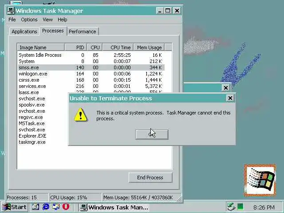Viewport: 284px width, 213px height.
Task: Select the Explorer.EXE process
Action: click(32, 136)
